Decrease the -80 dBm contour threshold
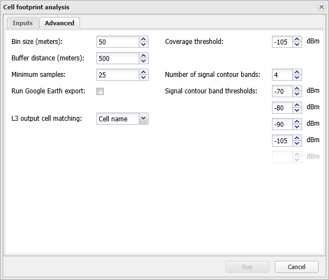Image resolution: width=329 pixels, height=280 pixels. pos(297,110)
